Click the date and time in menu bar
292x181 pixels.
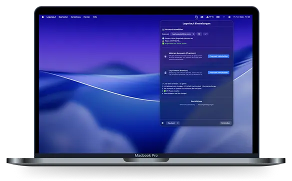point(241,17)
